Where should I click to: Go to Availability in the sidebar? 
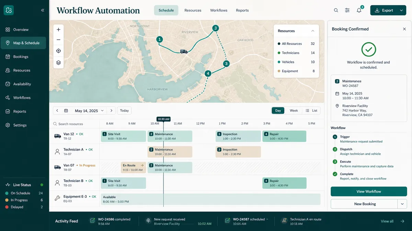click(23, 84)
